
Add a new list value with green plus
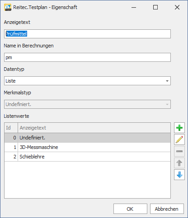pos(179,128)
